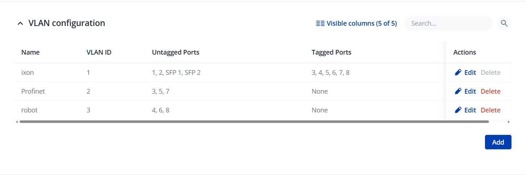Viewport: 526px width, 175px height.
Task: Click the scrollbar's left arrow
Action: point(17,122)
